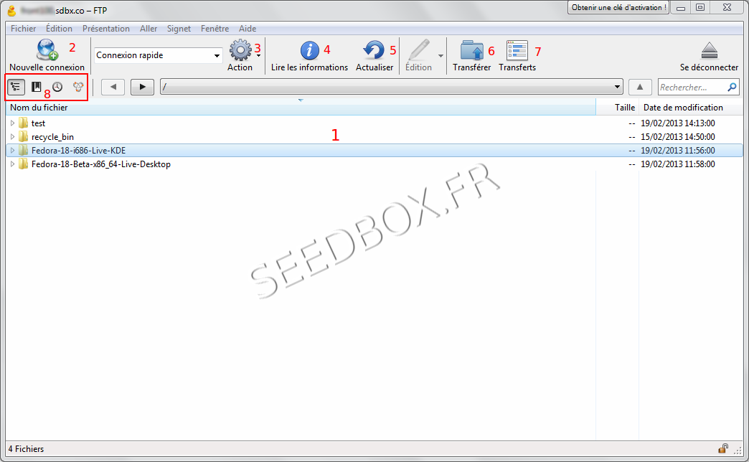Refresh listing with the Actualiser icon
The height and width of the screenshot is (462, 749).
pyautogui.click(x=374, y=50)
